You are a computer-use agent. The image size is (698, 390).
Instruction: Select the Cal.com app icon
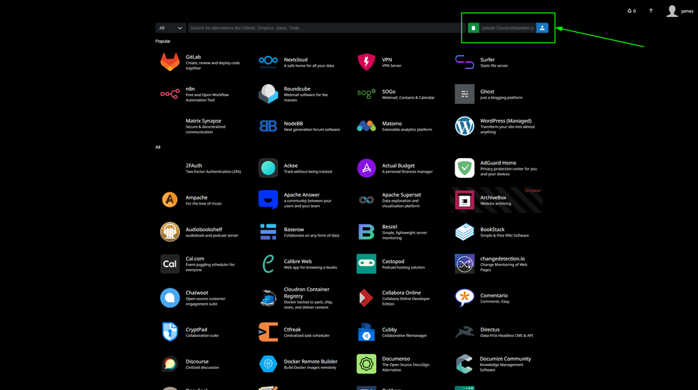(170, 264)
